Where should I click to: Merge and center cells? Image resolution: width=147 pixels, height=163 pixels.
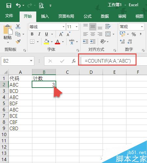(108, 34)
